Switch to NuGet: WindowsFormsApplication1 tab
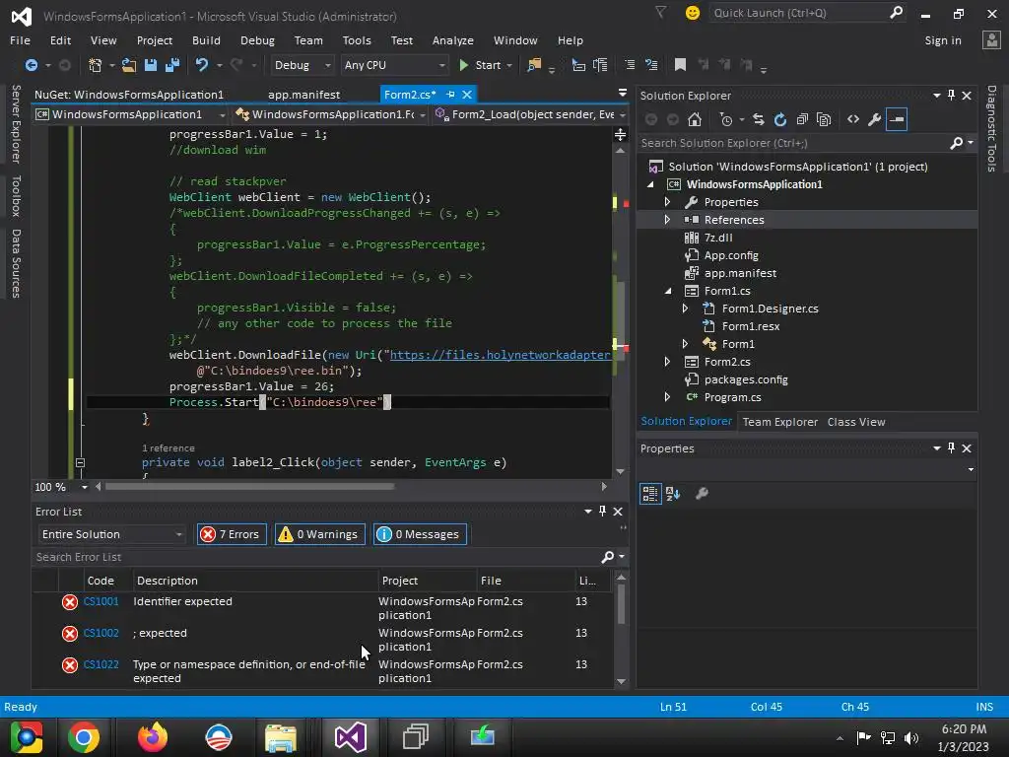The width and height of the screenshot is (1009, 757). coord(129,95)
